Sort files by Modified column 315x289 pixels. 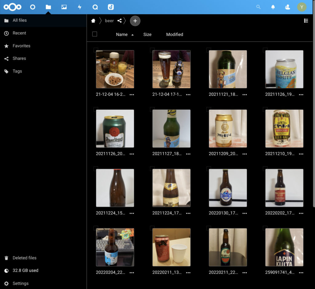[175, 34]
